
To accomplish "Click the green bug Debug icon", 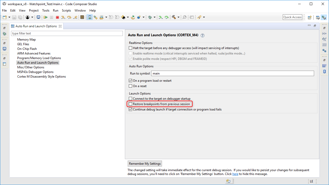I will 150,17.
